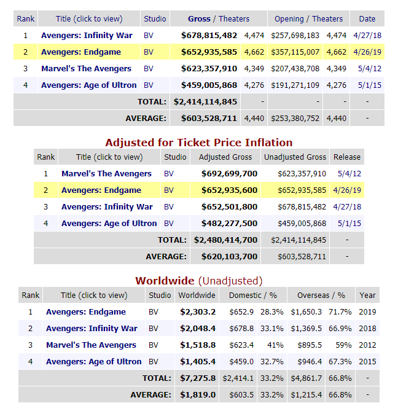Open Marvel's The Avengers in the Worldwide table

point(91,345)
